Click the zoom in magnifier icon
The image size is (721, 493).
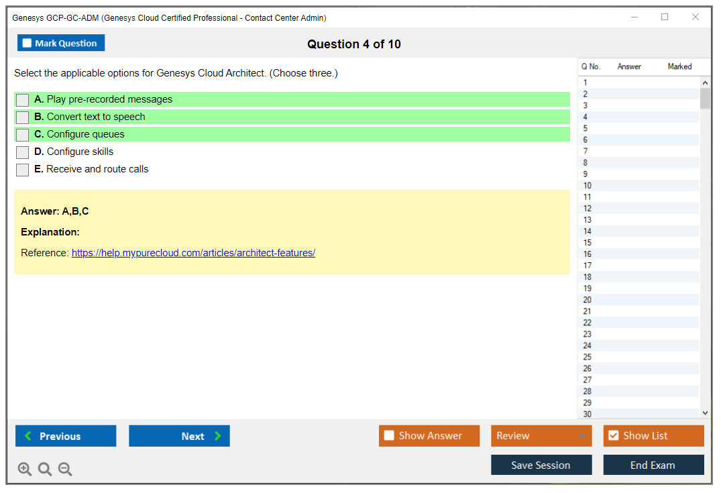(x=25, y=470)
